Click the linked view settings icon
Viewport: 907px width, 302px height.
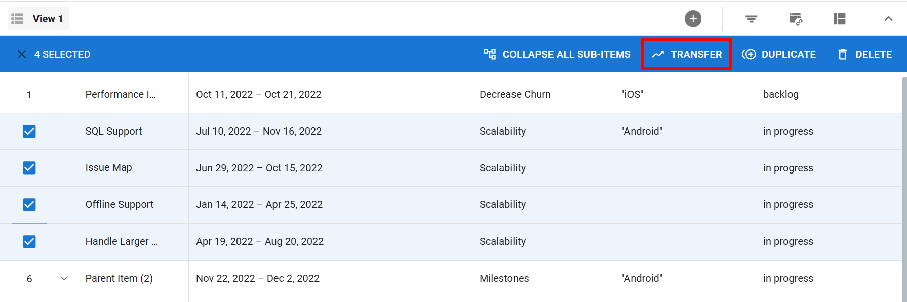pos(796,19)
